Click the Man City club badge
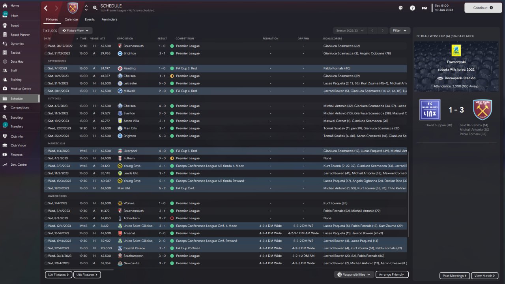The image size is (505, 284). pyautogui.click(x=120, y=129)
